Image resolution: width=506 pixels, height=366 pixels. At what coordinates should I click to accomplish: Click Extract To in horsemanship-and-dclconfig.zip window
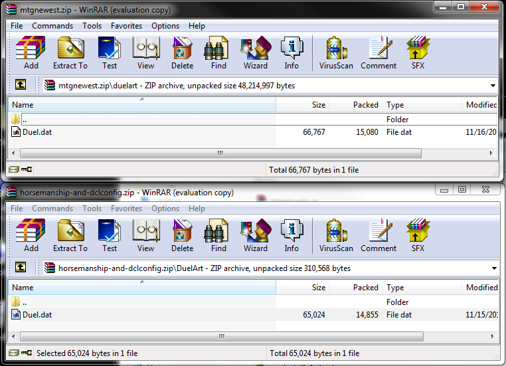click(x=70, y=236)
